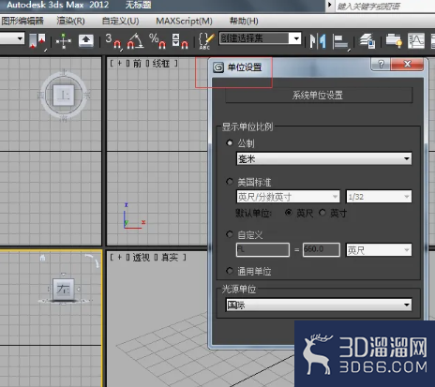Open the Curve Editor icon
This screenshot has width=435, height=387.
coord(416,41)
